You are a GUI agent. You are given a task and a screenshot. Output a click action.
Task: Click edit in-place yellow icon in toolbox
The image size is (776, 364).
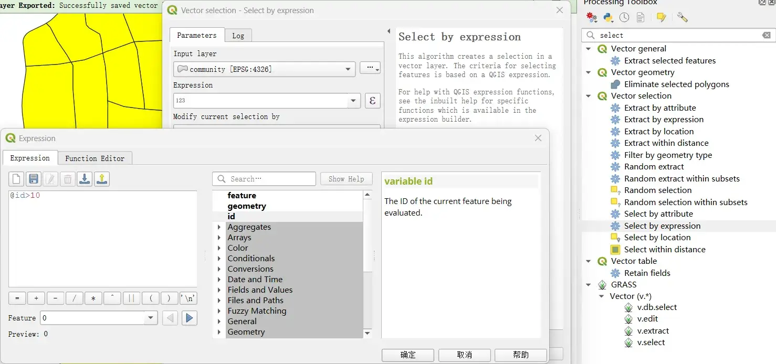pos(661,18)
